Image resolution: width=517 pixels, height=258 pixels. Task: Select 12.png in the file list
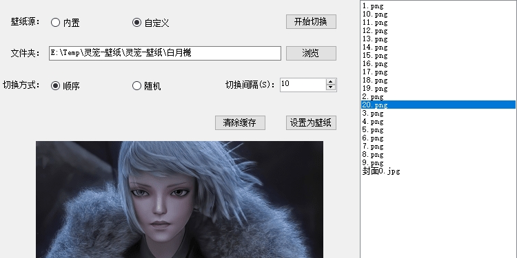click(x=438, y=30)
